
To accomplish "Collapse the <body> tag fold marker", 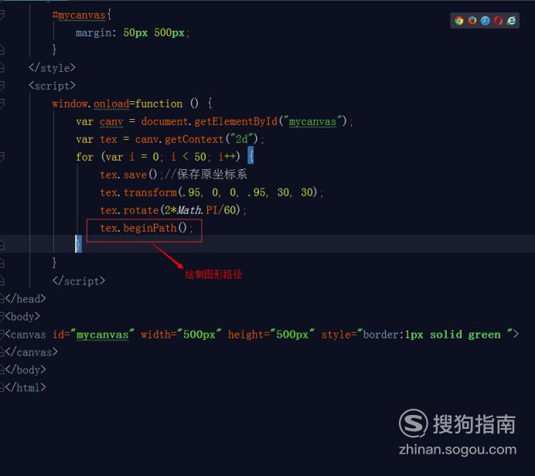I will pos(2,317).
